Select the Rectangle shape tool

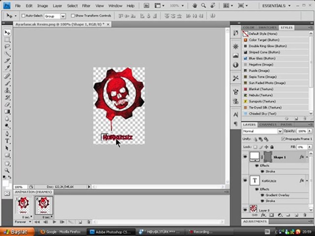pyautogui.click(x=7, y=155)
